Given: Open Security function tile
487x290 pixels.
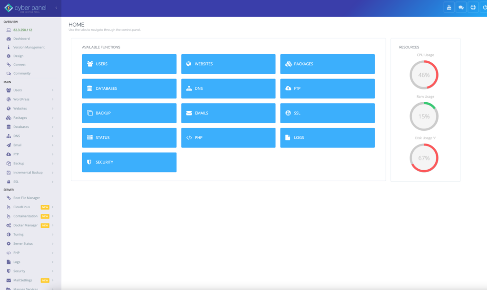Looking at the screenshot, I should point(129,162).
